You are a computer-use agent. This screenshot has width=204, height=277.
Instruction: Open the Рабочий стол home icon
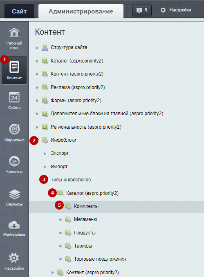coord(14,33)
